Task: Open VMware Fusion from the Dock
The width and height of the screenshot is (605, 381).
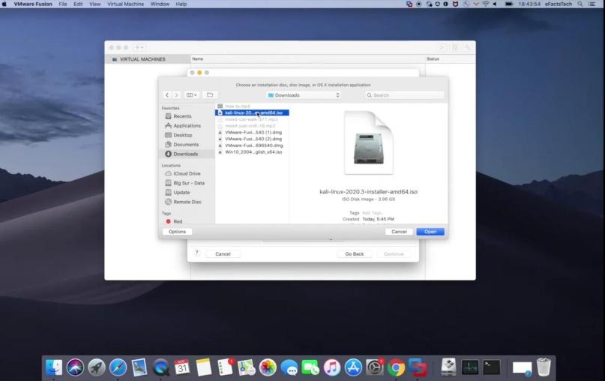Action: coord(418,367)
